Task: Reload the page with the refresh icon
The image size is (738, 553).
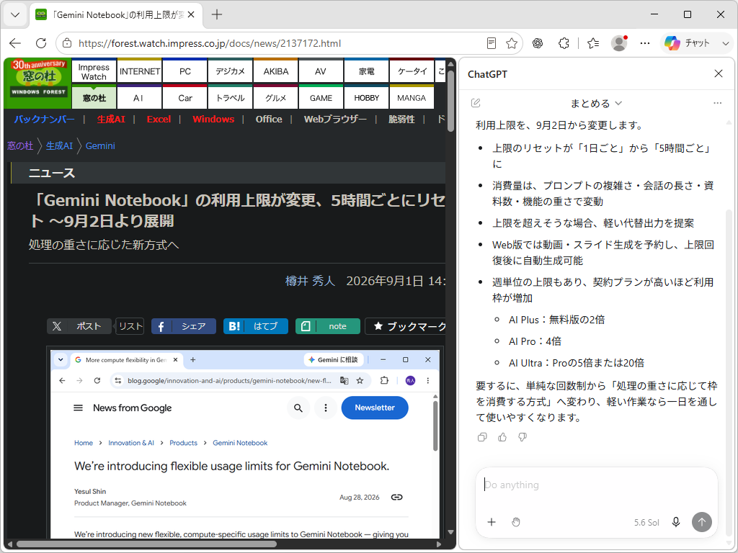Action: tap(41, 43)
